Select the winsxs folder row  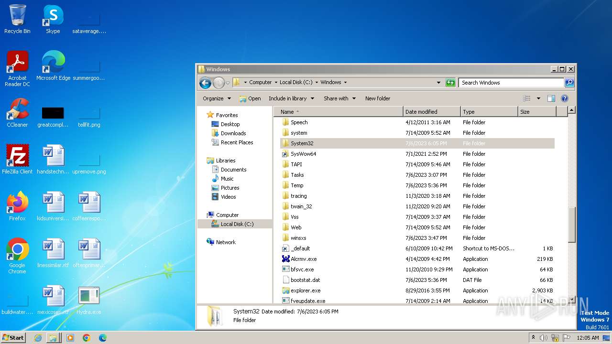[417, 238]
